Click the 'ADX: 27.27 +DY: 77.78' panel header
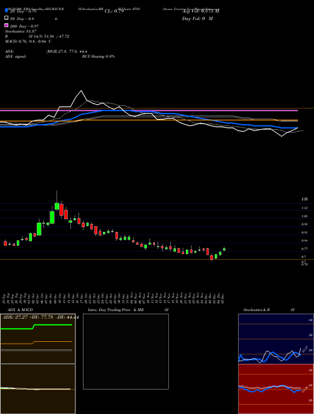Viewport: 314px width, 414px height. point(40,317)
